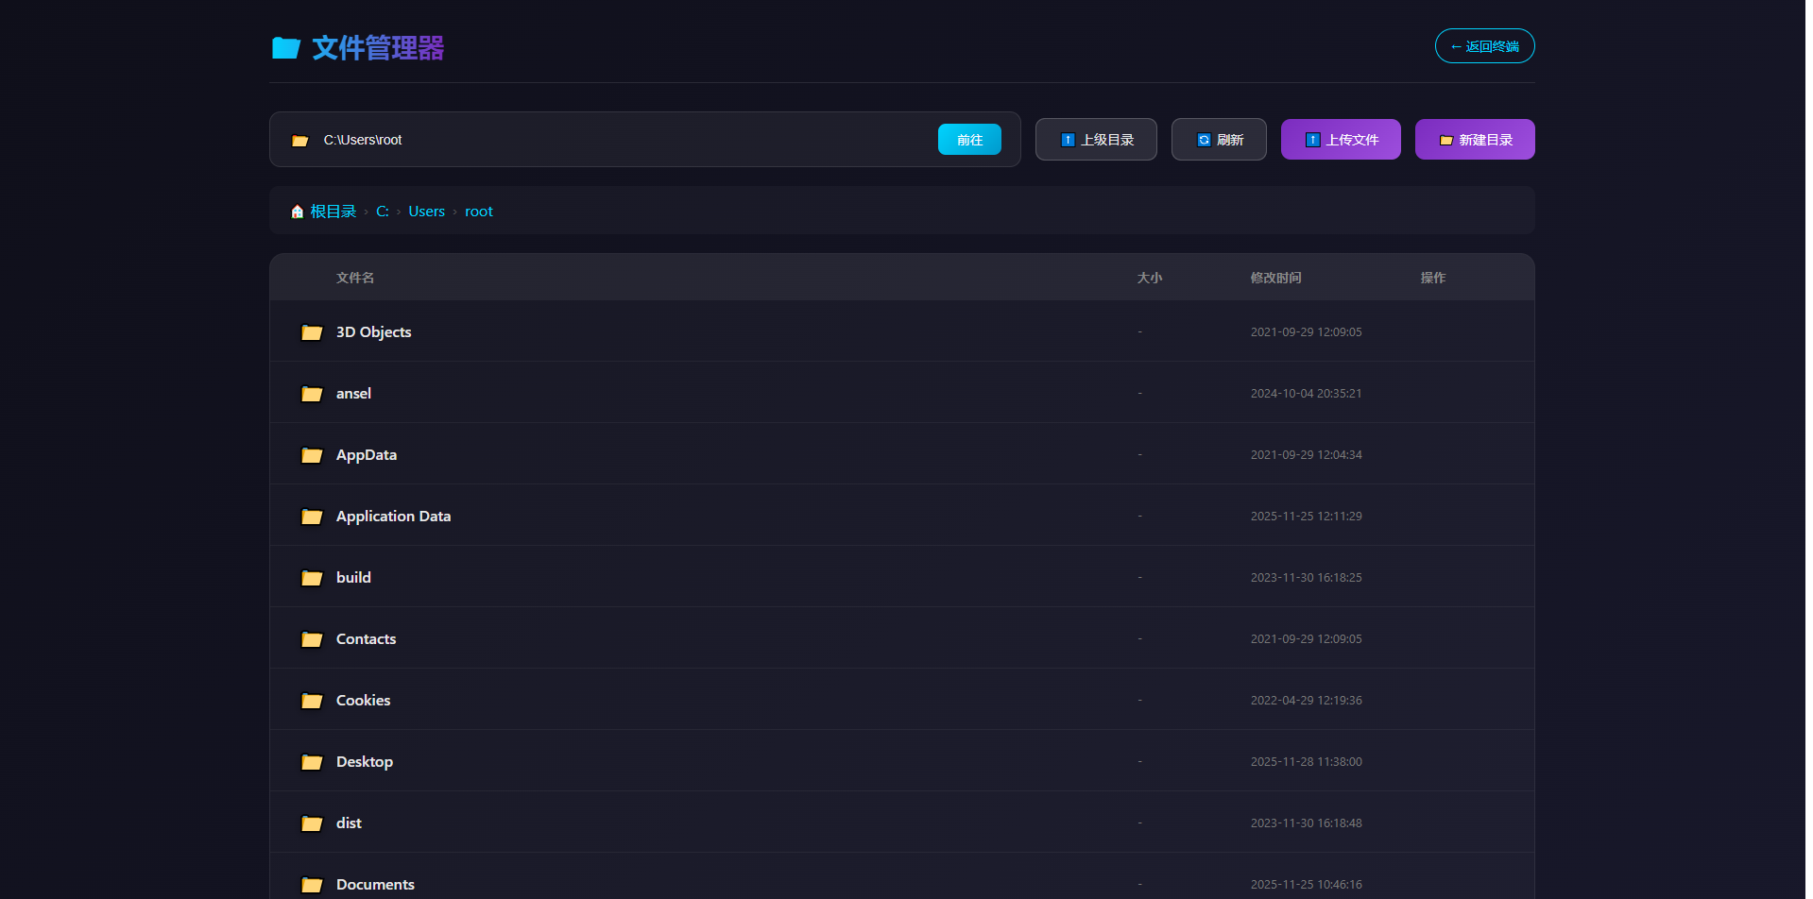Click home icon in breadcrumb bar

pos(298,212)
